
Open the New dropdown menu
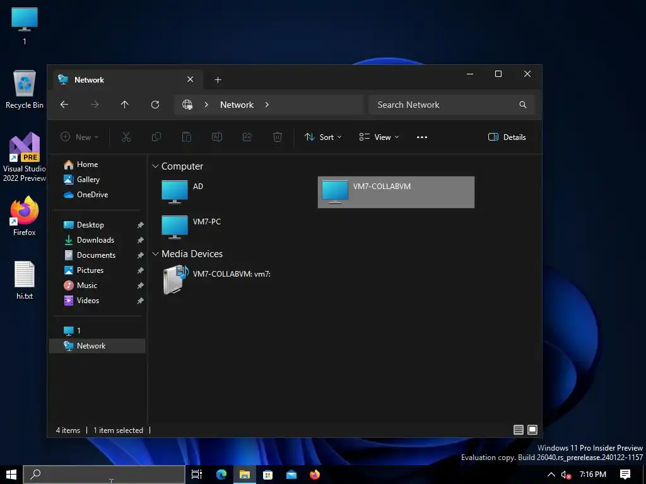[79, 137]
